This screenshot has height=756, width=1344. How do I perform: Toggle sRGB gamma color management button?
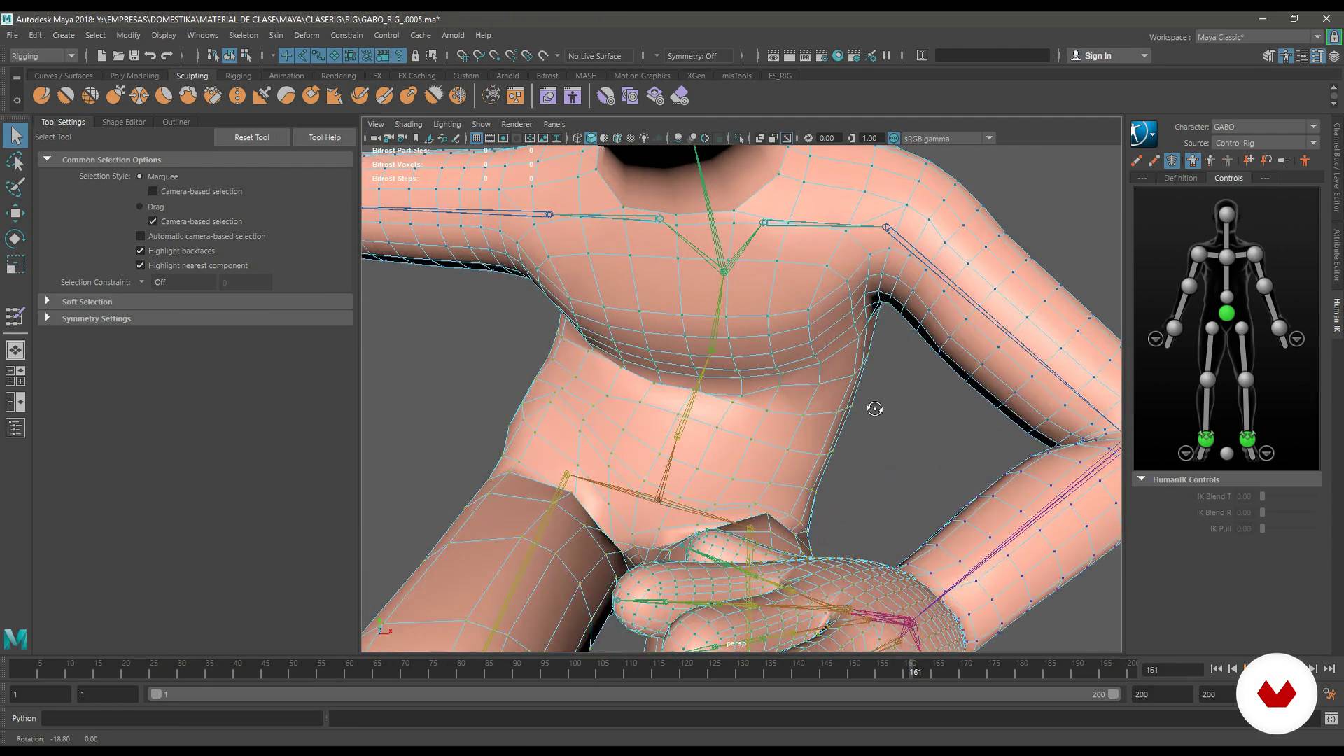[894, 138]
